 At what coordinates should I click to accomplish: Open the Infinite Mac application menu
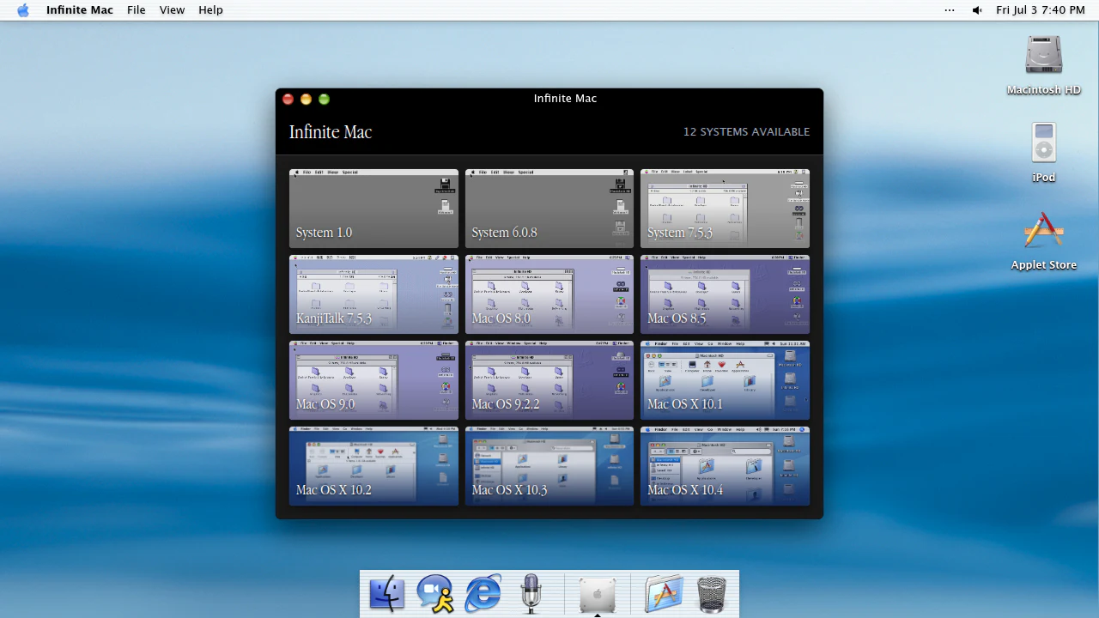[80, 10]
